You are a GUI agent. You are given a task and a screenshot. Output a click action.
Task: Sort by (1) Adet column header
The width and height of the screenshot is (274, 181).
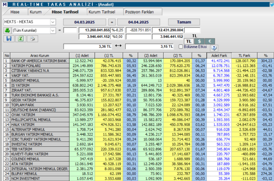(82, 56)
